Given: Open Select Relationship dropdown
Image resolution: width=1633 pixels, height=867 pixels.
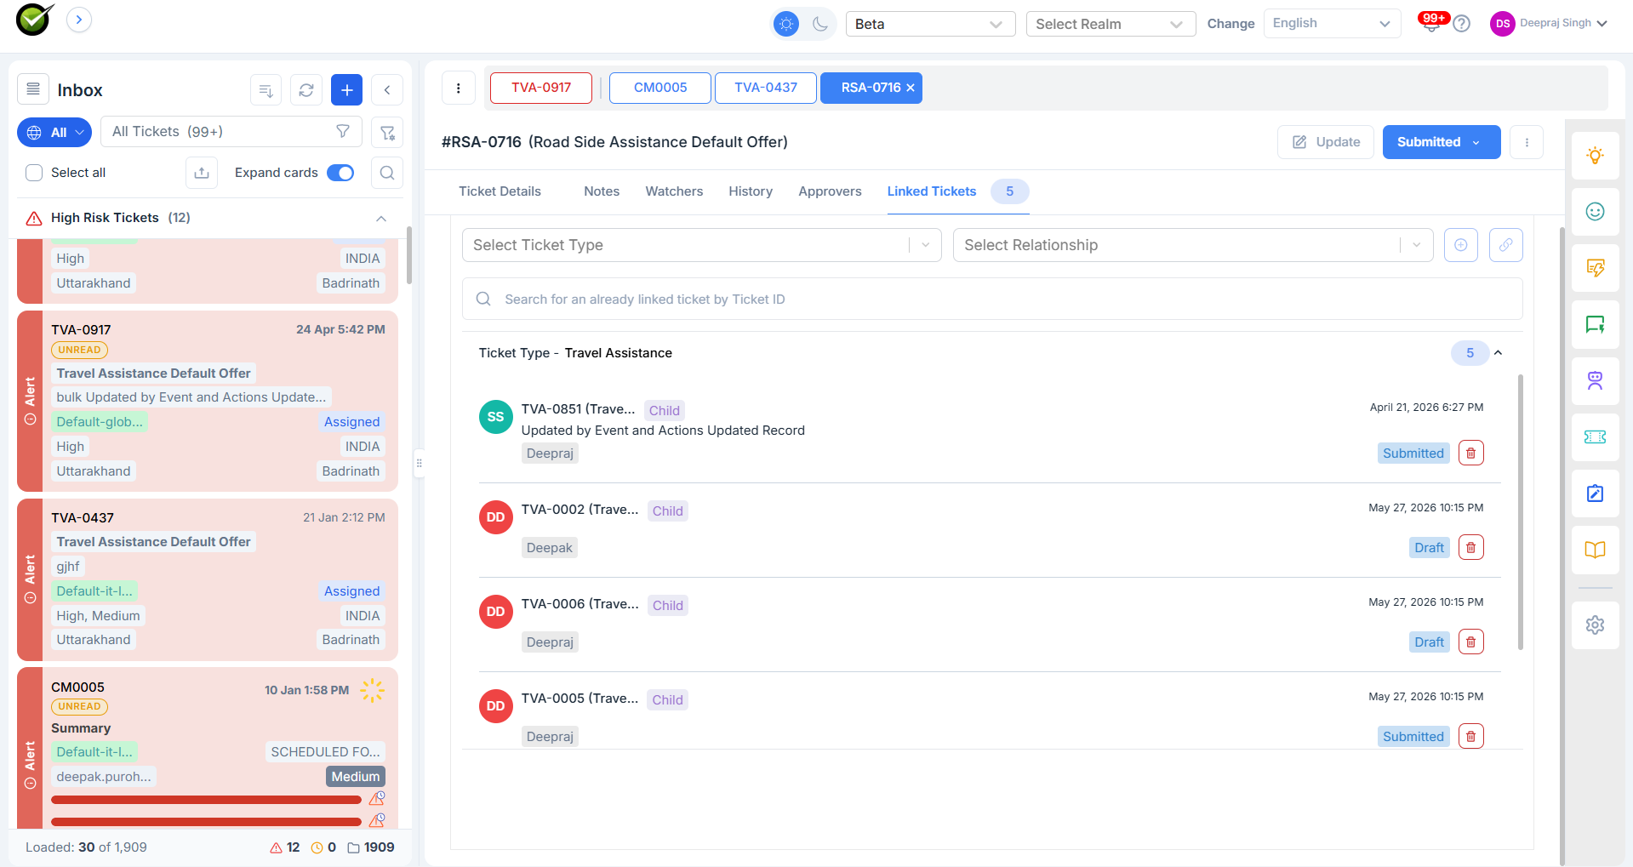Looking at the screenshot, I should pos(1193,245).
